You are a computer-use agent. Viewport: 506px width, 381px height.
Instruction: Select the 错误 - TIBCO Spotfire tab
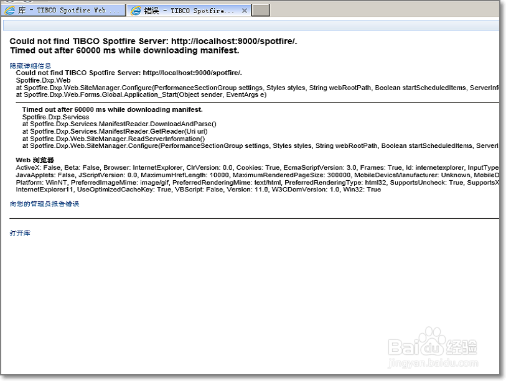[x=189, y=11]
